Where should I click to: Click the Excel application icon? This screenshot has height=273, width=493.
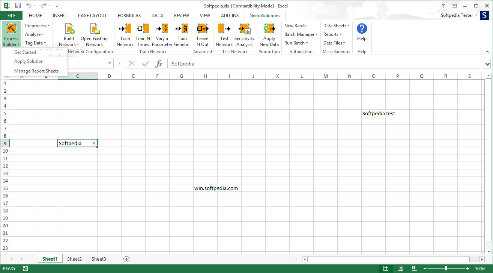coord(7,6)
